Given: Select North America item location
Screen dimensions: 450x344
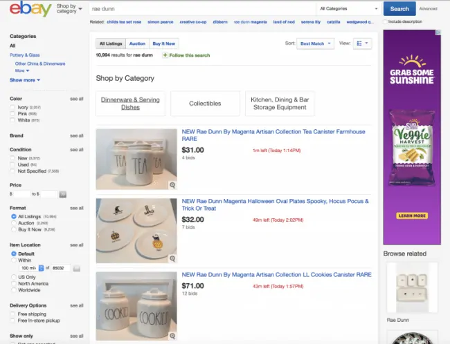Looking at the screenshot, I should tap(13, 284).
